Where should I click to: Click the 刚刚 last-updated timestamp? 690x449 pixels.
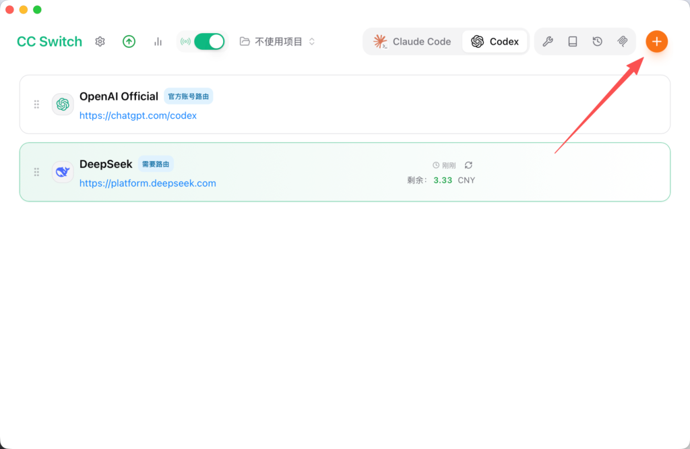[x=444, y=165]
